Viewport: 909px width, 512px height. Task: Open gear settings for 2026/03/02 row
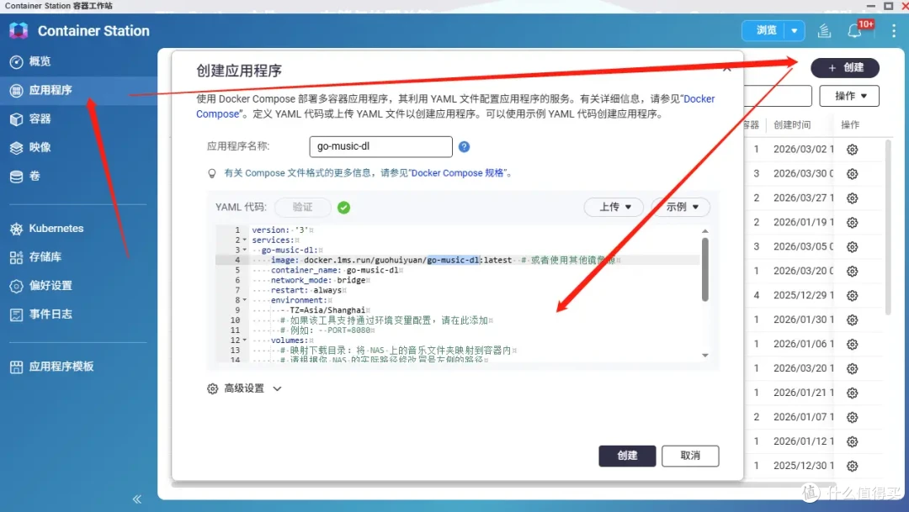pos(852,150)
